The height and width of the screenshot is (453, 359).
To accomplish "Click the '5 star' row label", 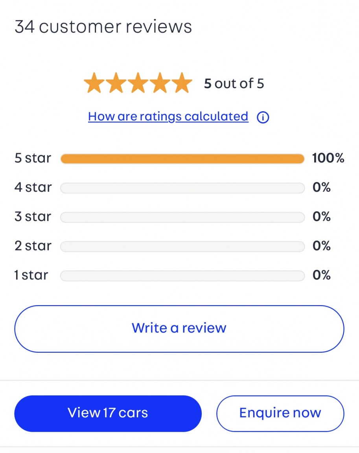I will (33, 158).
